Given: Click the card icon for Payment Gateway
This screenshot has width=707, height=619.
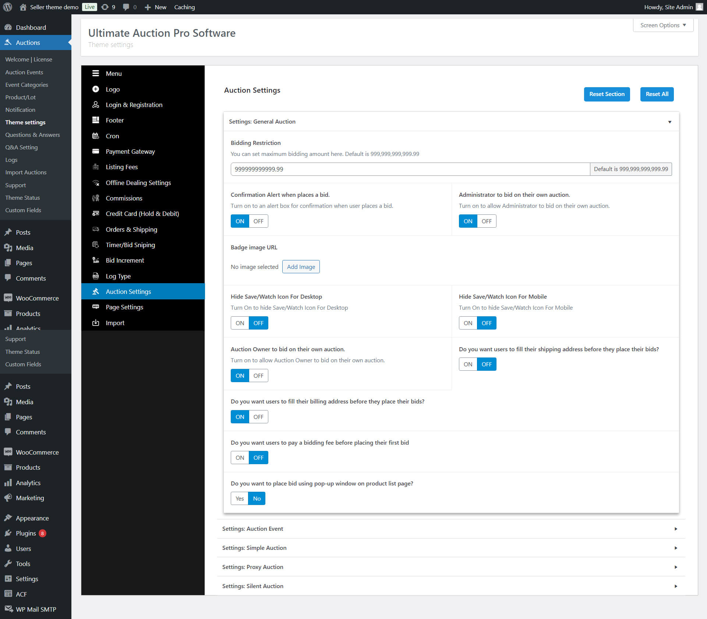Looking at the screenshot, I should pyautogui.click(x=96, y=152).
